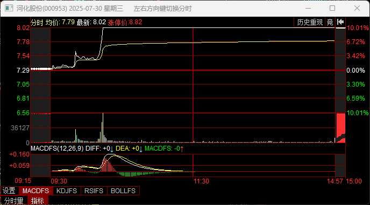Open the 历史重现 history replay button
The height and width of the screenshot is (205, 370).
click(310, 23)
